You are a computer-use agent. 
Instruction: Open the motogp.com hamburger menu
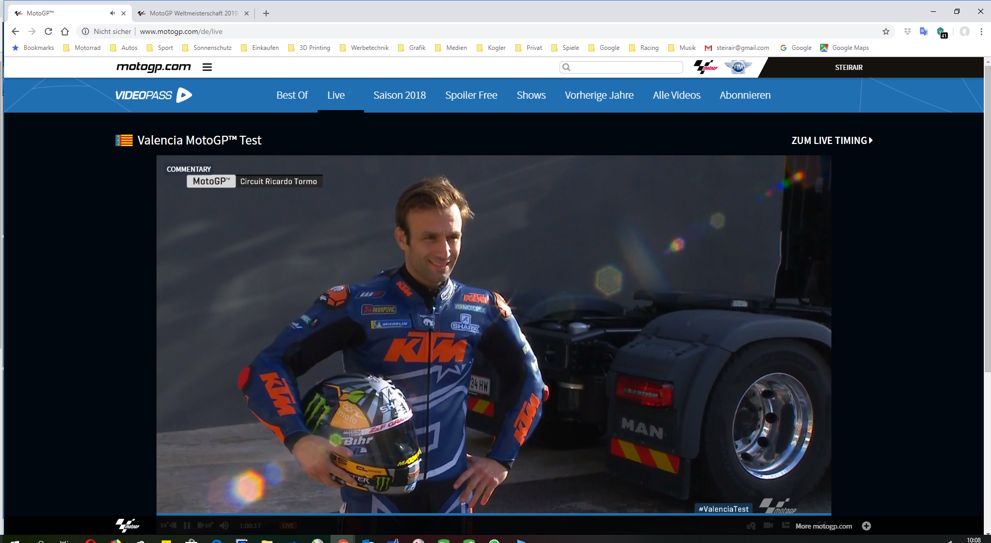(207, 67)
